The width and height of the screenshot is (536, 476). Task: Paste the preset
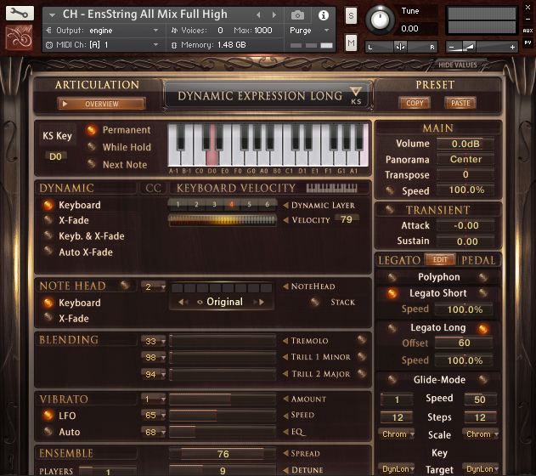(460, 103)
